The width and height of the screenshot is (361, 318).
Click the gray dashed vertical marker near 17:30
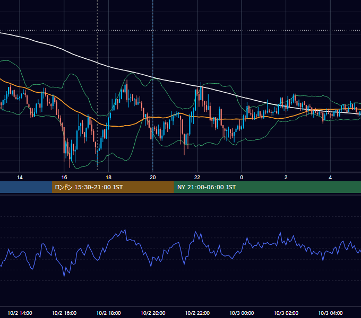point(97,85)
